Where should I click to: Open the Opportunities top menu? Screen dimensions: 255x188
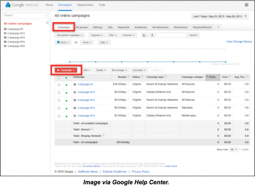(85, 5)
